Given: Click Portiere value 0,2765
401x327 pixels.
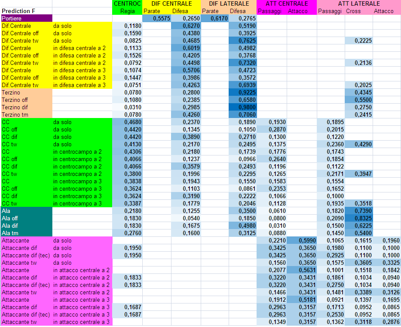Looking at the screenshot, I should click(x=243, y=18).
